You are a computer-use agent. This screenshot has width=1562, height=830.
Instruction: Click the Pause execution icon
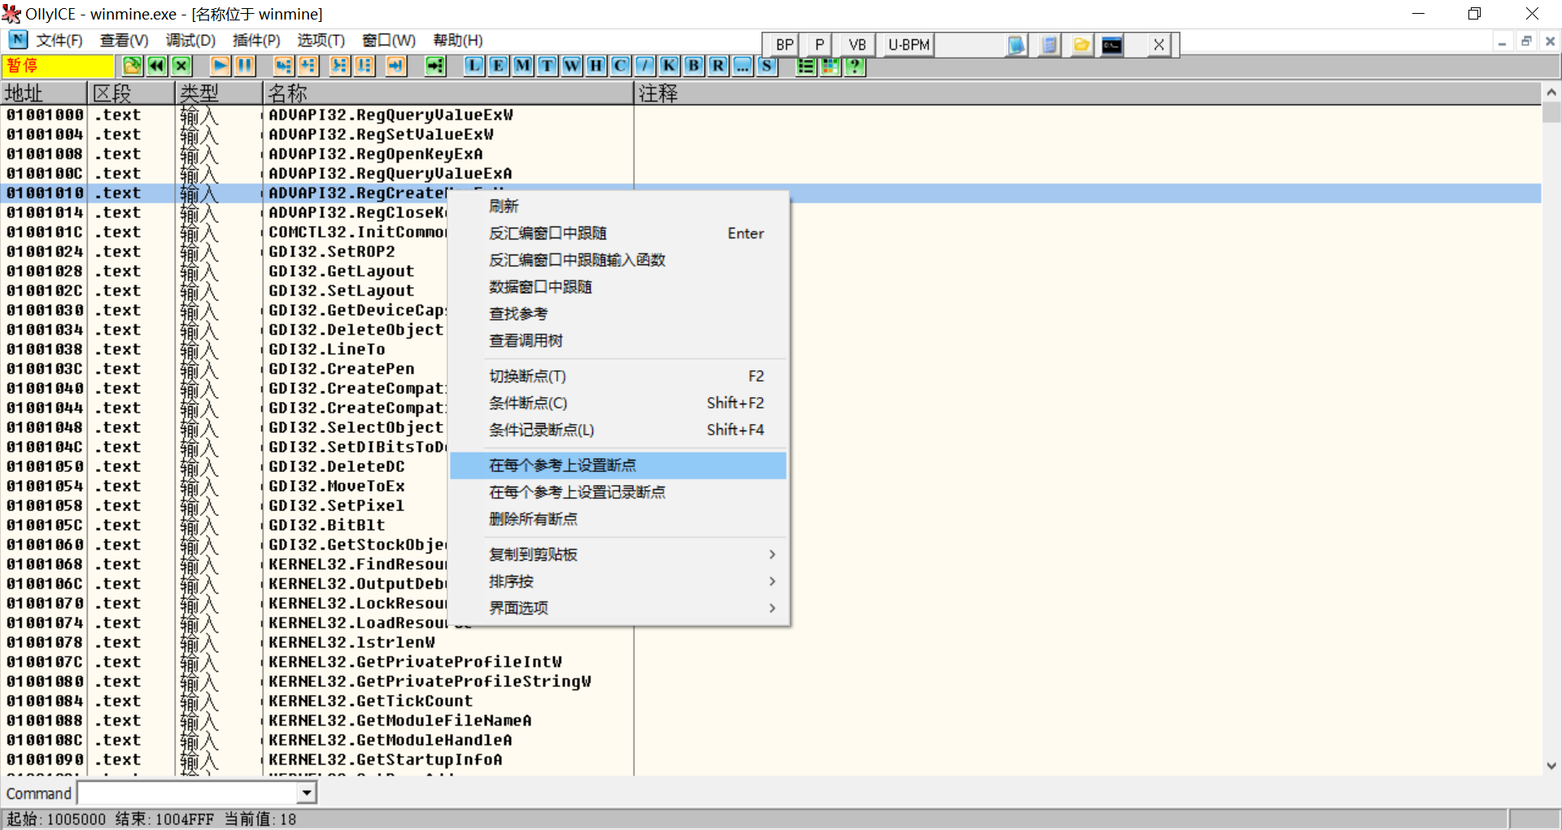pyautogui.click(x=244, y=66)
